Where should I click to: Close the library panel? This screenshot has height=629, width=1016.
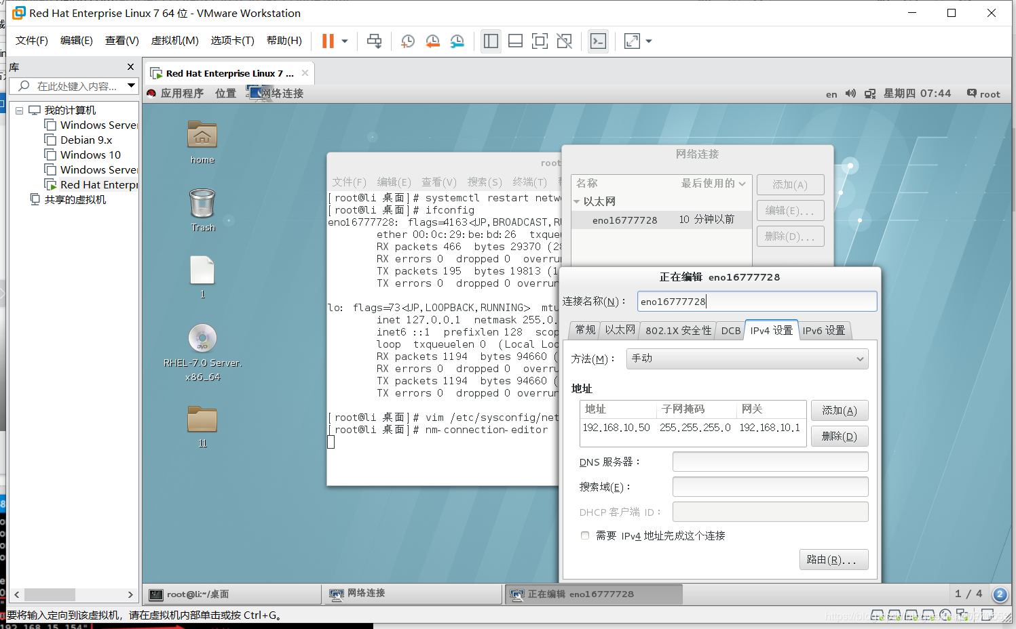tap(130, 67)
